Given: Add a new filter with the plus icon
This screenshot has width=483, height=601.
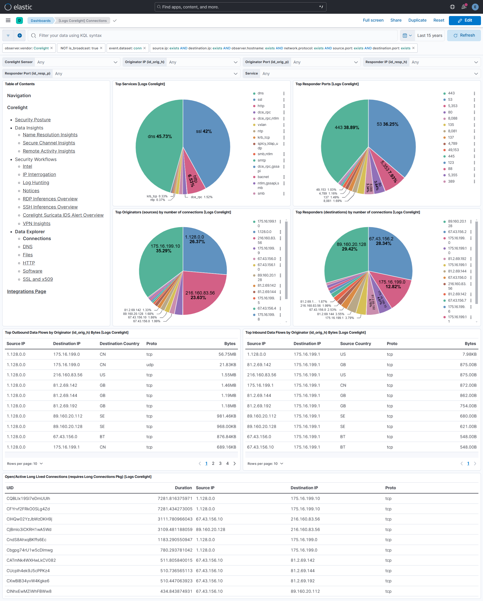Looking at the screenshot, I should [20, 35].
